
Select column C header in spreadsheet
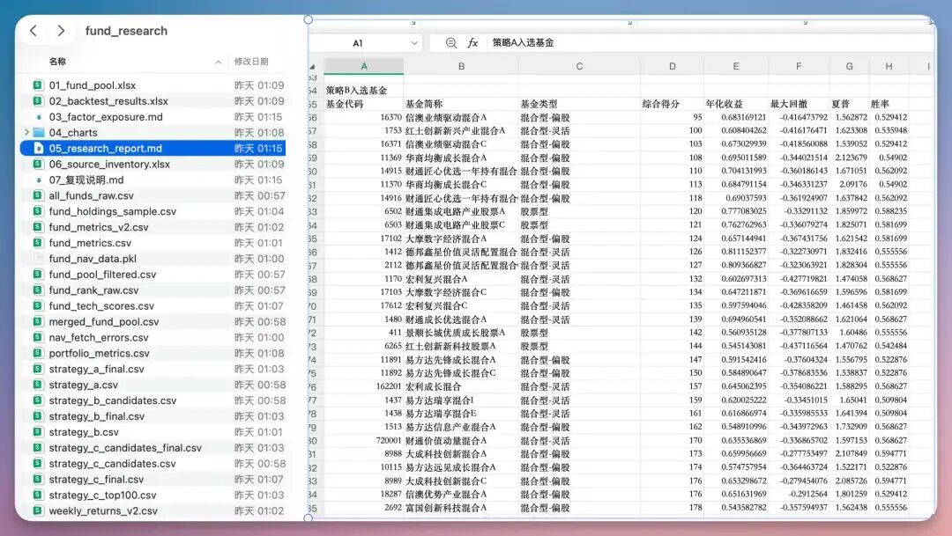click(x=579, y=66)
